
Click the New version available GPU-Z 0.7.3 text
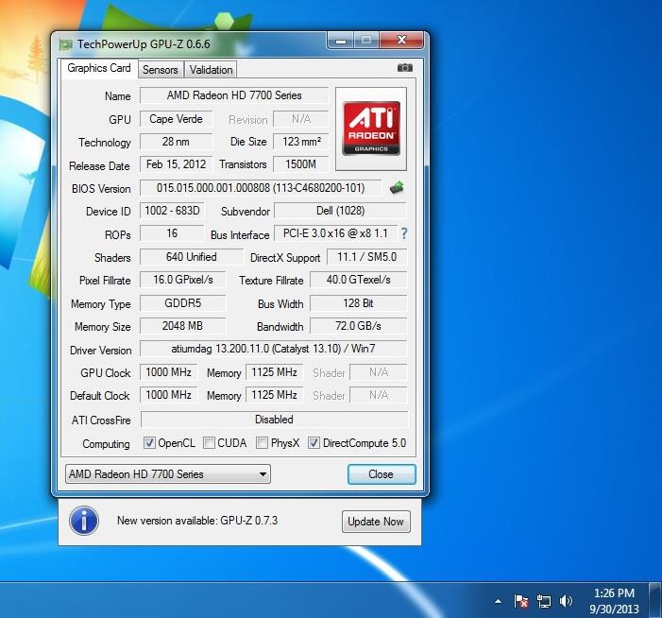197,521
